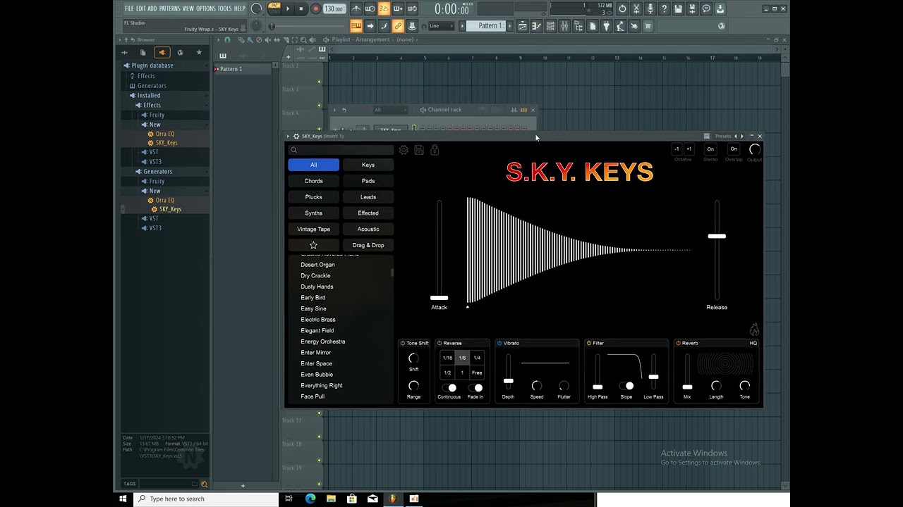Enable the Reverse power button

[440, 343]
